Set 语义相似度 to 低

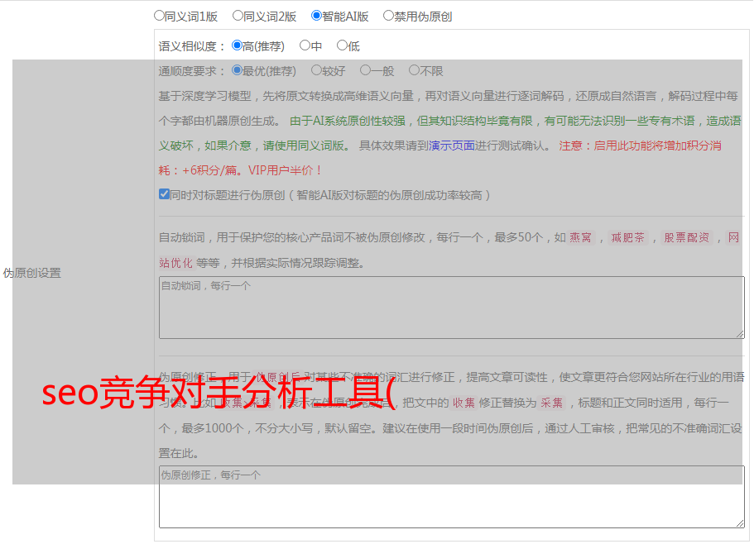pos(342,46)
